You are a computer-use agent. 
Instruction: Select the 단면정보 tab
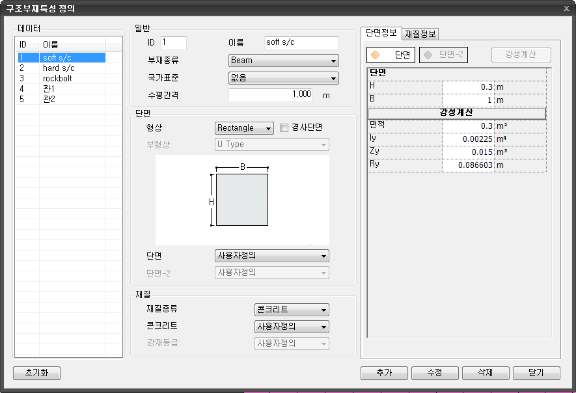point(381,33)
